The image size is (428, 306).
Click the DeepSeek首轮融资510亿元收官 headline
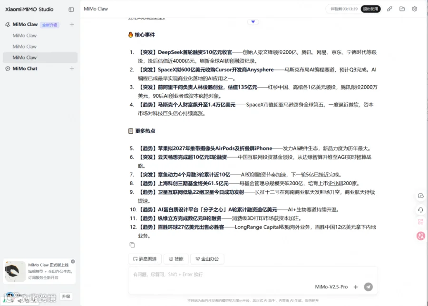[x=195, y=52]
